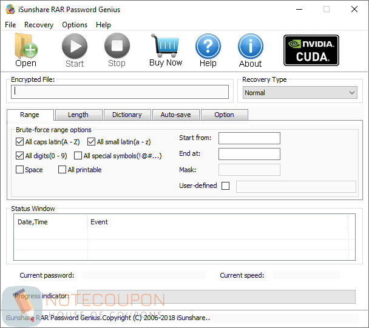The height and width of the screenshot is (328, 369).
Task: Click the NVIDIA CUDA logo
Action: point(311,50)
